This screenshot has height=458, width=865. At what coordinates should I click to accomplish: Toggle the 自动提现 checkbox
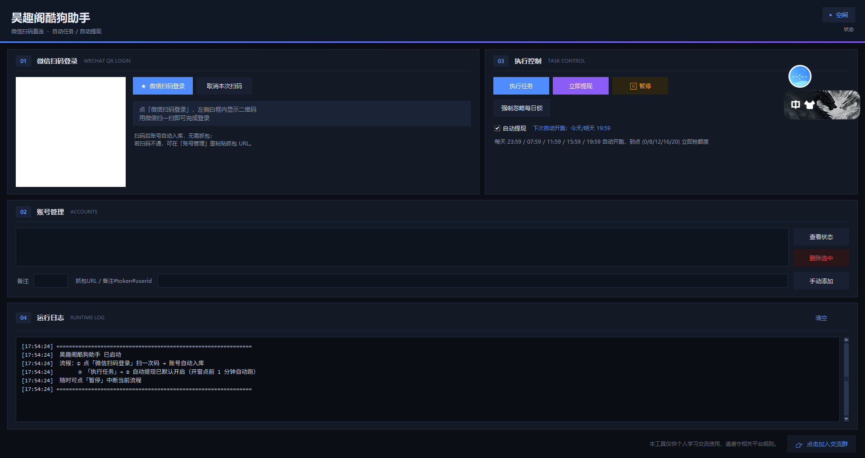tap(497, 128)
